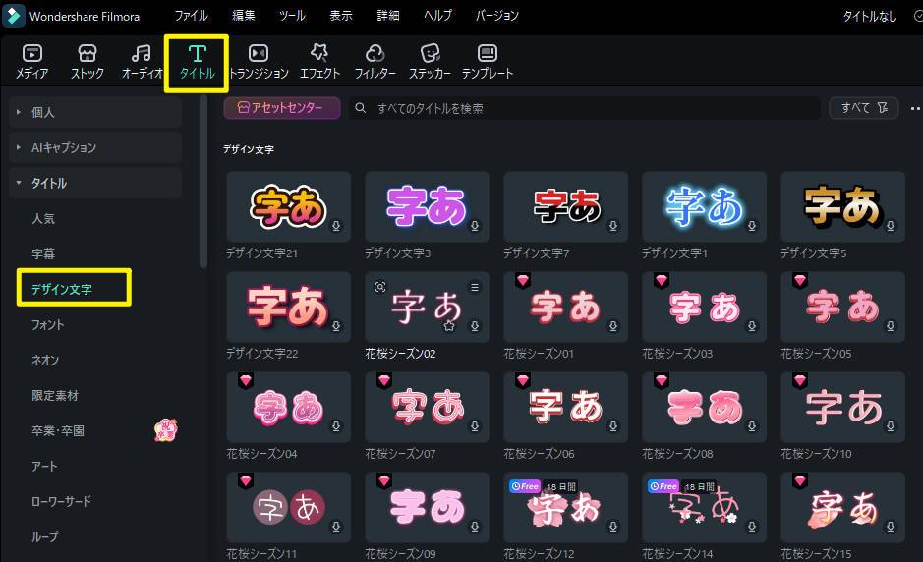The image size is (923, 562).
Task: Open the menu icon on 花桜シーズン02 thumbnail
Action: point(475,287)
